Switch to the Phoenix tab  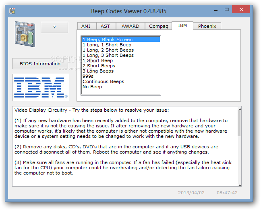click(x=207, y=26)
